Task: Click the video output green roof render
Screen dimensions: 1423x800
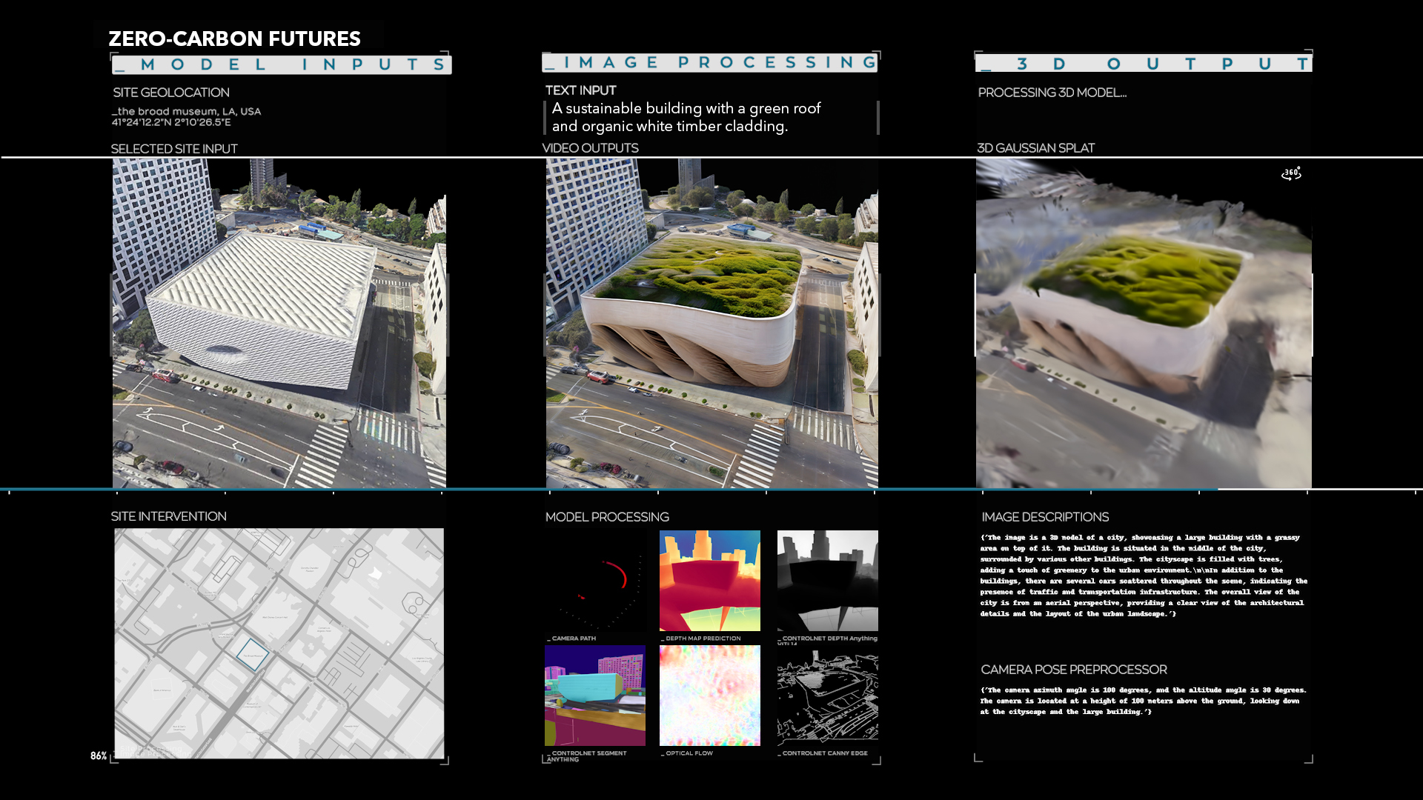Action: [x=711, y=323]
